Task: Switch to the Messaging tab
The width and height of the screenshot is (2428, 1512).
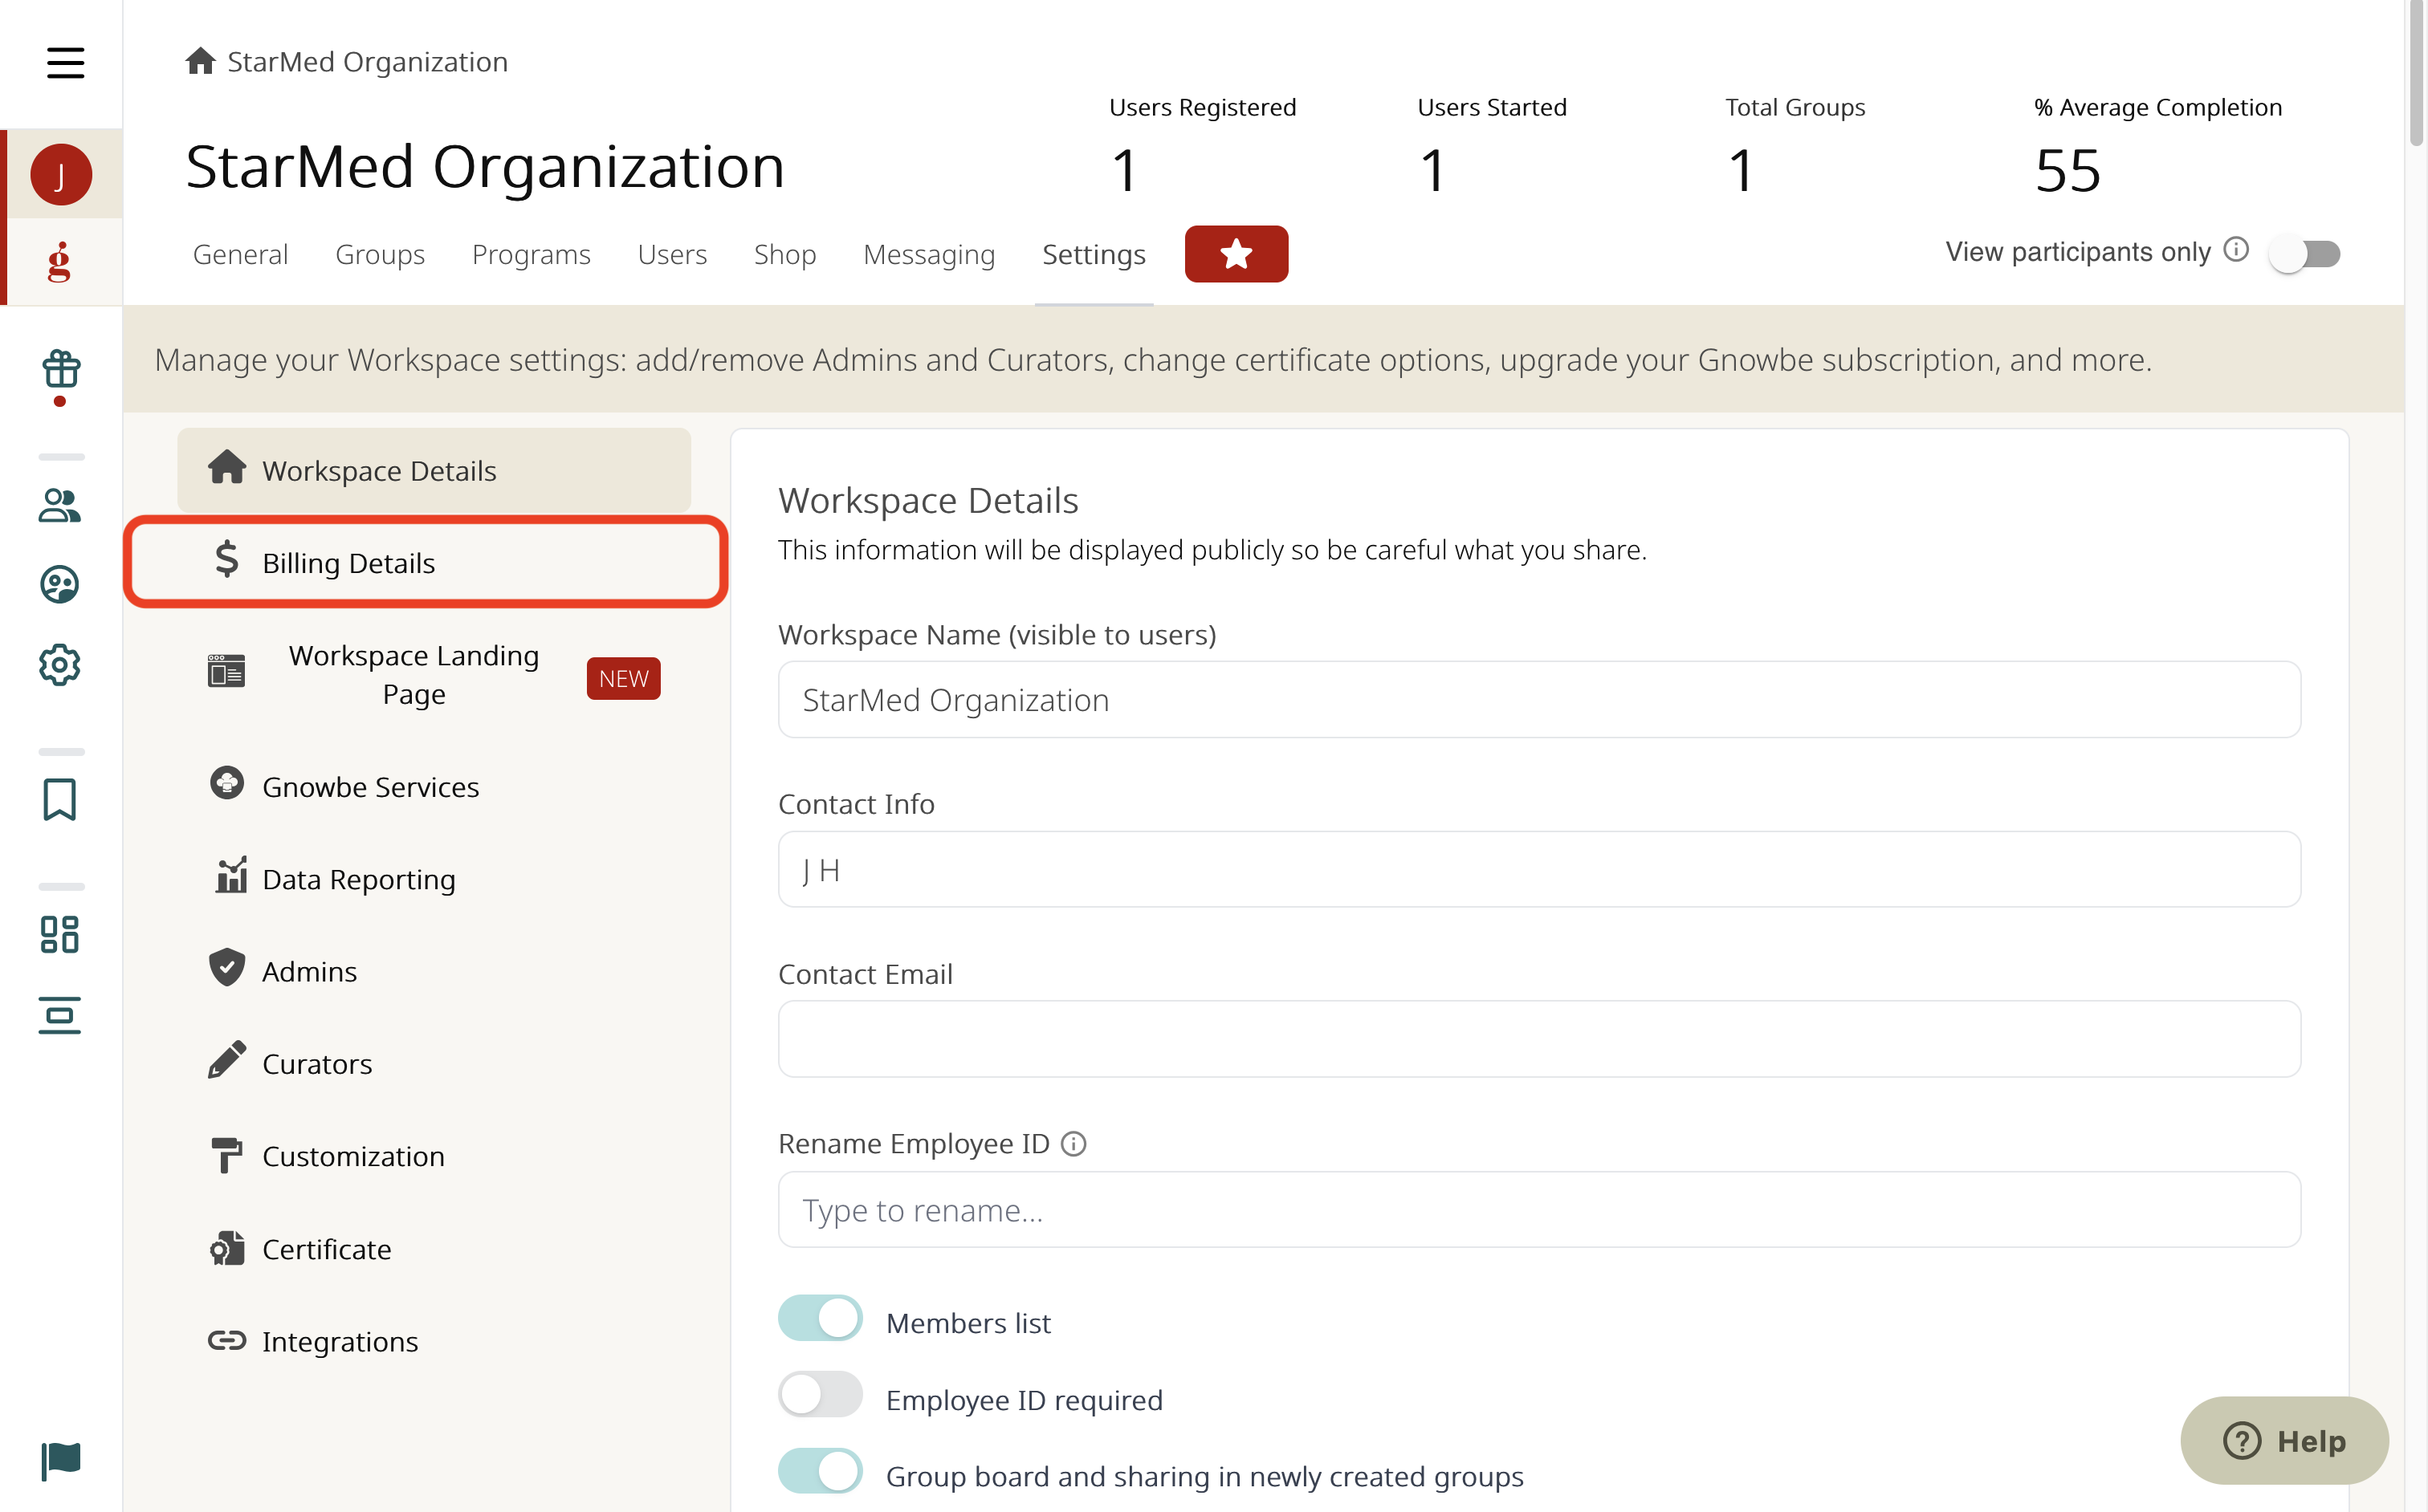Action: tap(930, 255)
